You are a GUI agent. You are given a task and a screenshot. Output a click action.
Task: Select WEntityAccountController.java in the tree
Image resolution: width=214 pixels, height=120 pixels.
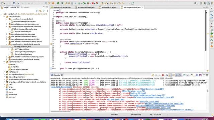(25, 29)
